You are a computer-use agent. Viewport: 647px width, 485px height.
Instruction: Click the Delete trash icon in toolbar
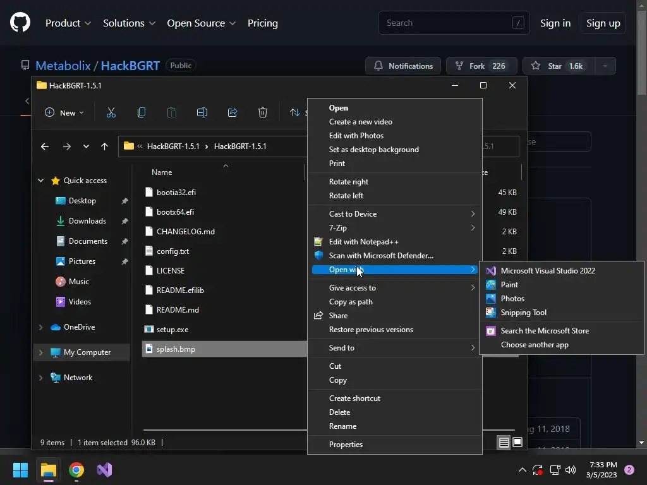(263, 112)
